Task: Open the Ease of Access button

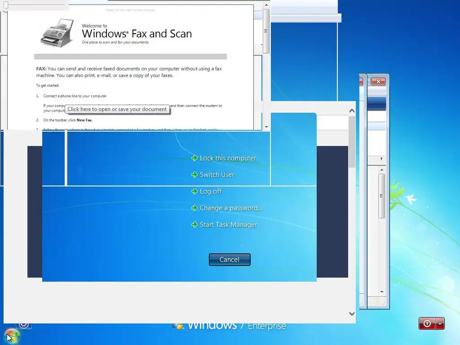Action: click(x=24, y=325)
